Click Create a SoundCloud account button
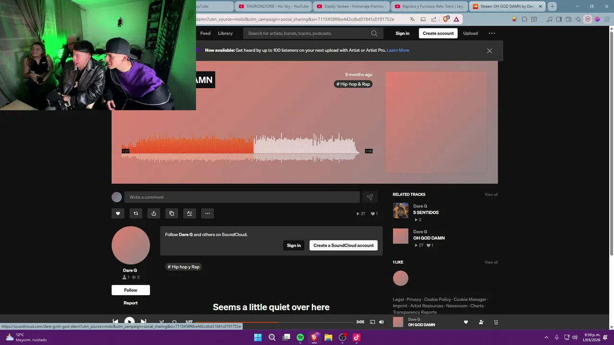The height and width of the screenshot is (345, 614). point(343,245)
